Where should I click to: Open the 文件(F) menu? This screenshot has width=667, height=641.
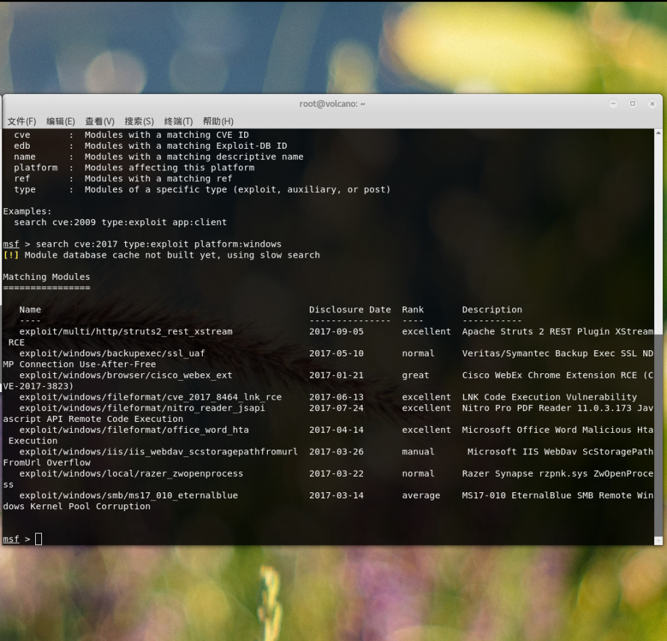(x=22, y=122)
